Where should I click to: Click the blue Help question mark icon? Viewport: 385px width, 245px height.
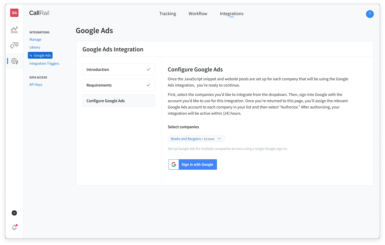click(370, 14)
